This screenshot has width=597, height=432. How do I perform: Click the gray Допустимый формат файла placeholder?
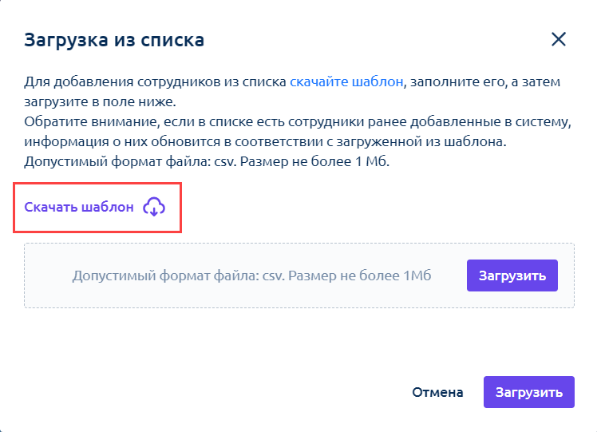[x=251, y=275]
